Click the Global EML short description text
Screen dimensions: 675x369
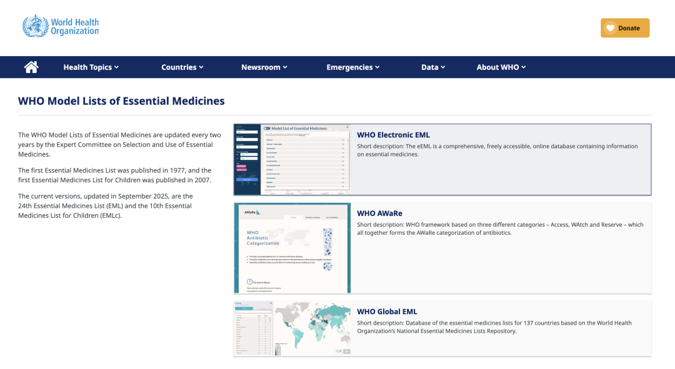(494, 327)
